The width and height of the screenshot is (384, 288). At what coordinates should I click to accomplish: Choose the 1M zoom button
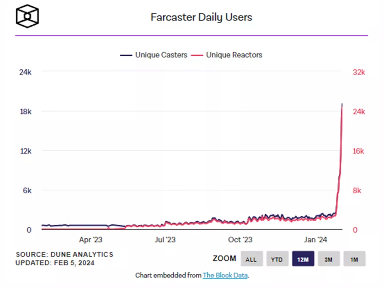(x=354, y=259)
